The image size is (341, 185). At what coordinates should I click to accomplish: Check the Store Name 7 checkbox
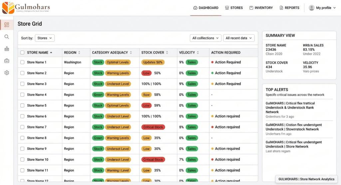click(22, 127)
